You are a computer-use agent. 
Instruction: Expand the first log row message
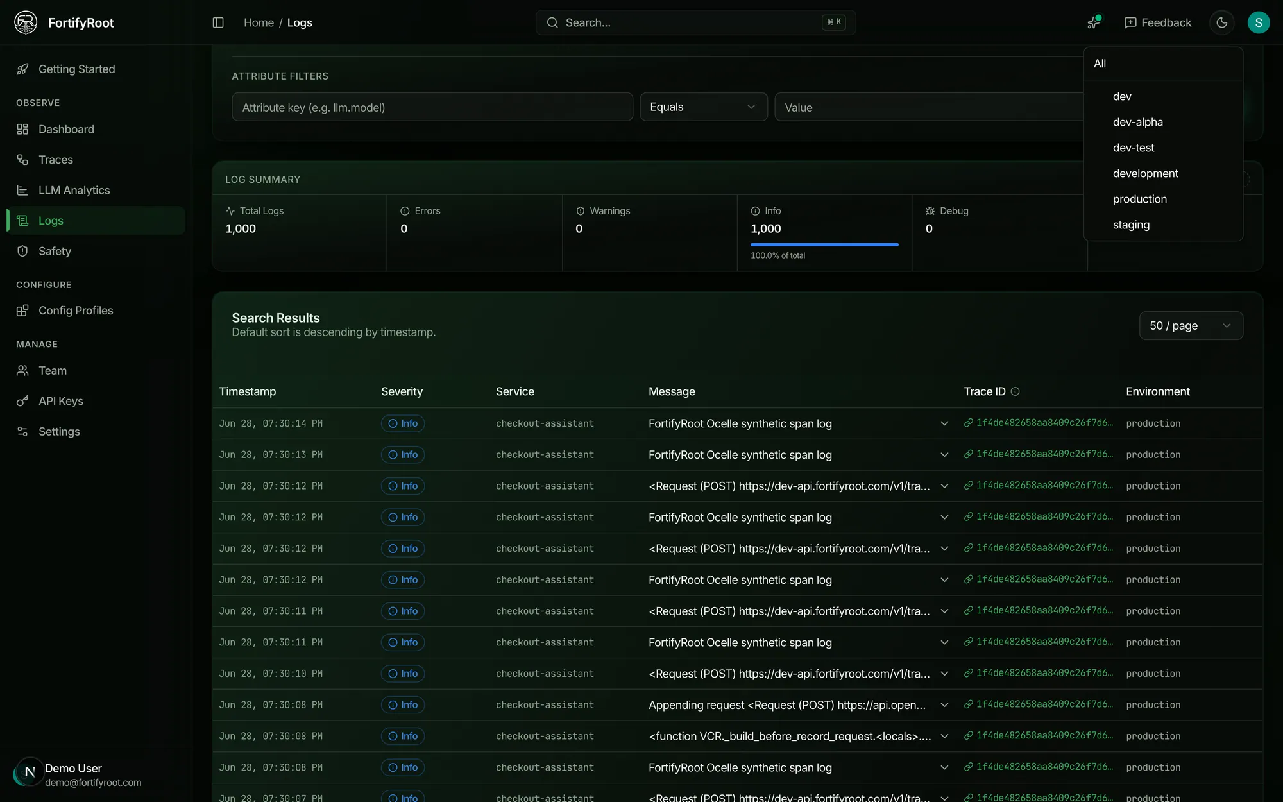pos(944,423)
